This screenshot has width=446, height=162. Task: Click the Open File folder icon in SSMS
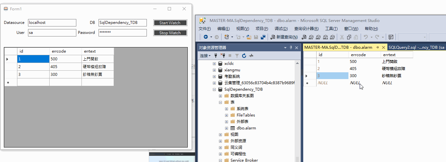pyautogui.click(x=249, y=37)
